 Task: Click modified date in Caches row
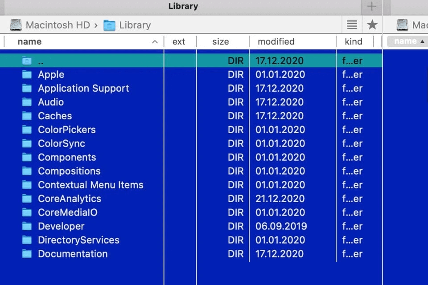tap(279, 116)
